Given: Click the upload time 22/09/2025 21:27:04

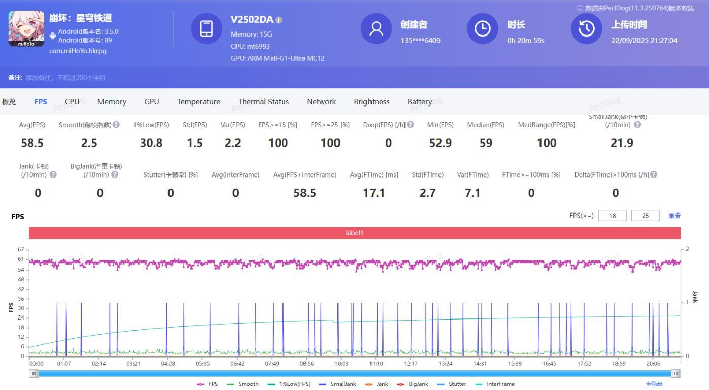Looking at the screenshot, I should pos(644,41).
